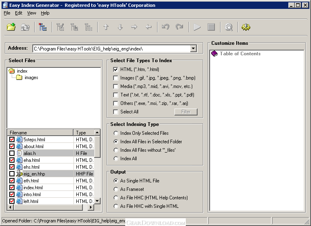
Task: Select Index All Files without '_files'
Action: pyautogui.click(x=116, y=150)
